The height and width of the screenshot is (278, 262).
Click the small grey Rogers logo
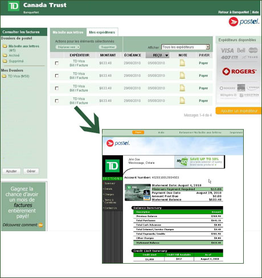227,88
